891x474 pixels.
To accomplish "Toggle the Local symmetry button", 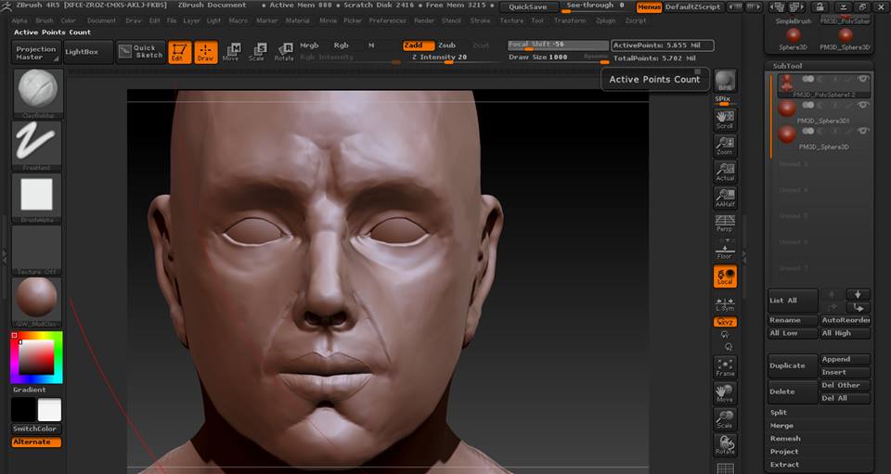I will pos(725,275).
